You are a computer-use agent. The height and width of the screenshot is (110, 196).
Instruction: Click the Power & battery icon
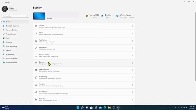[x=36, y=56]
